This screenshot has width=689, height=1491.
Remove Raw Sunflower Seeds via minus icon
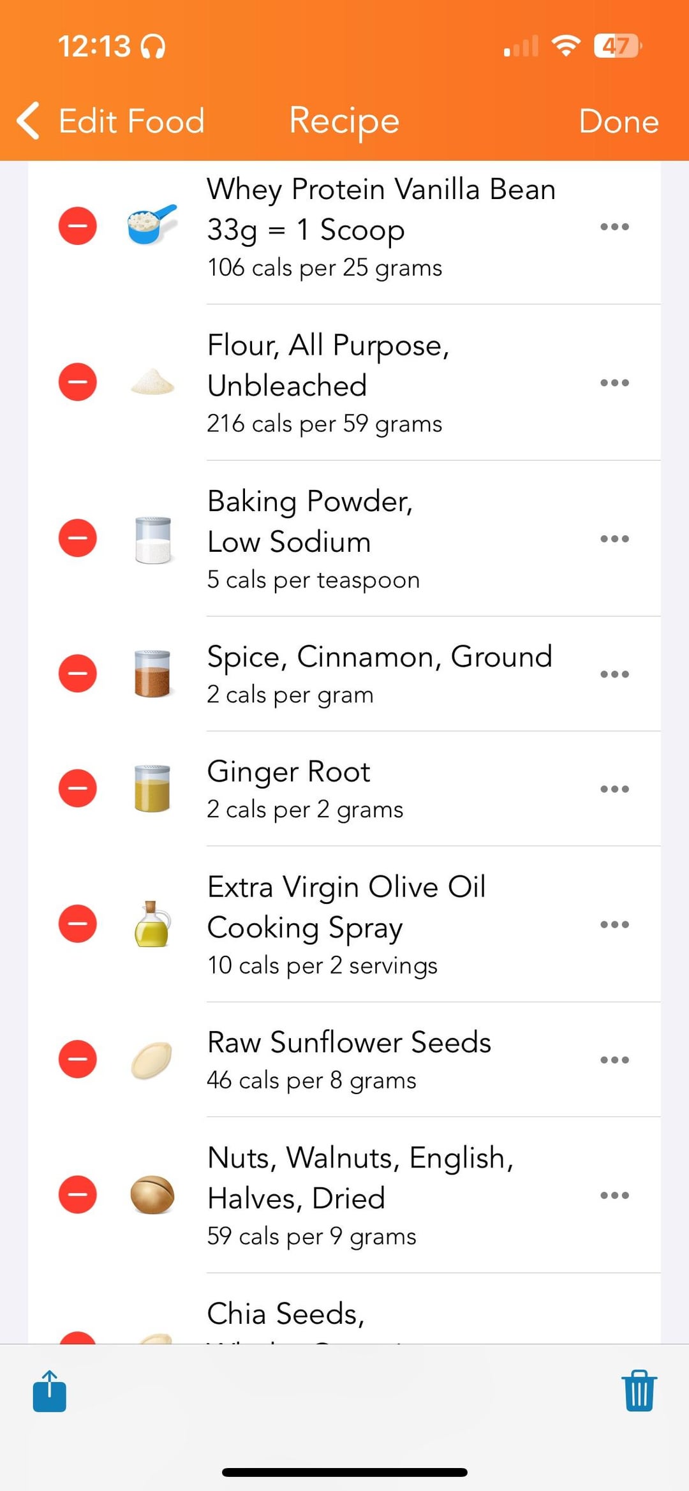click(78, 1059)
